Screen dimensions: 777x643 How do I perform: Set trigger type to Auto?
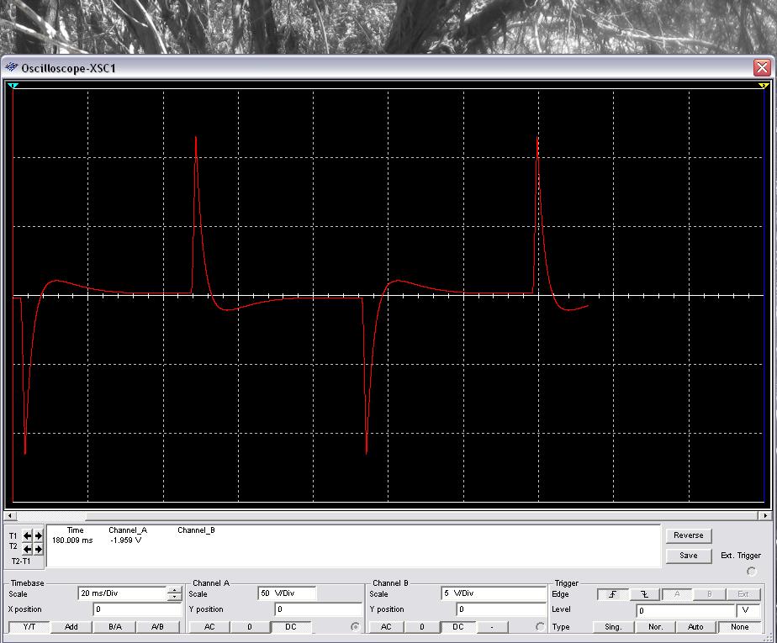[695, 627]
